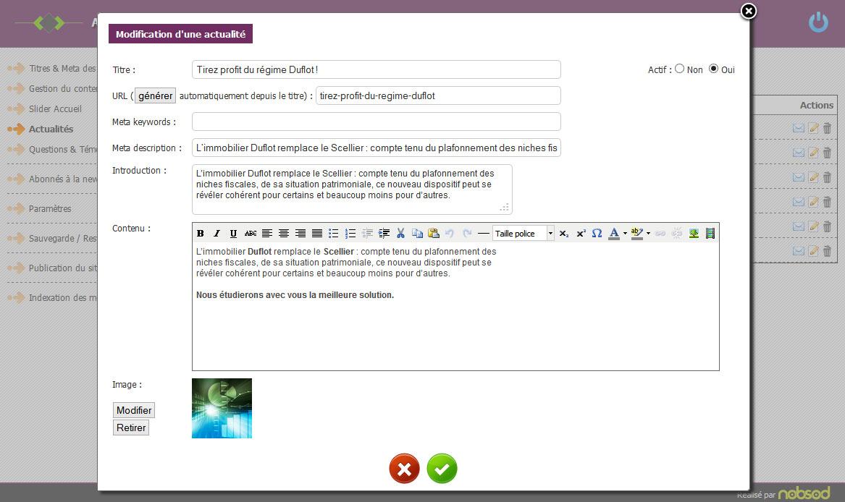
Task: Apply highlight color with the marker icon
Action: pyautogui.click(x=637, y=233)
